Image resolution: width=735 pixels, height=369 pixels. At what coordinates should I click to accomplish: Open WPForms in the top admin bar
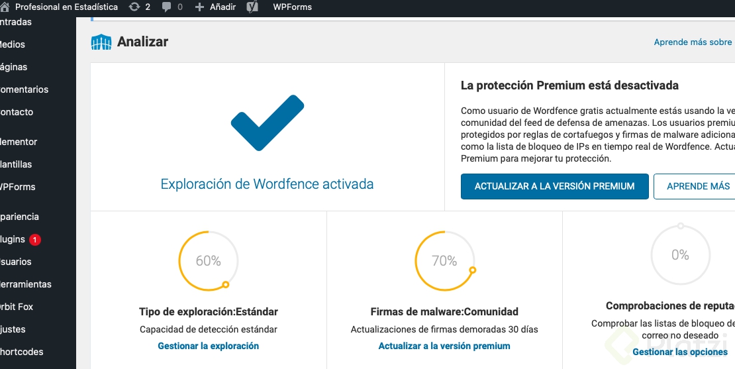[293, 7]
